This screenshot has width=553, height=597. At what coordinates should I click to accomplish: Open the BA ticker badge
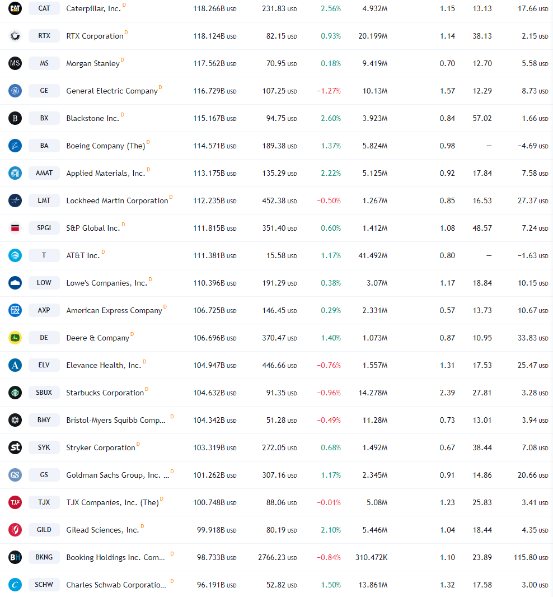(44, 146)
